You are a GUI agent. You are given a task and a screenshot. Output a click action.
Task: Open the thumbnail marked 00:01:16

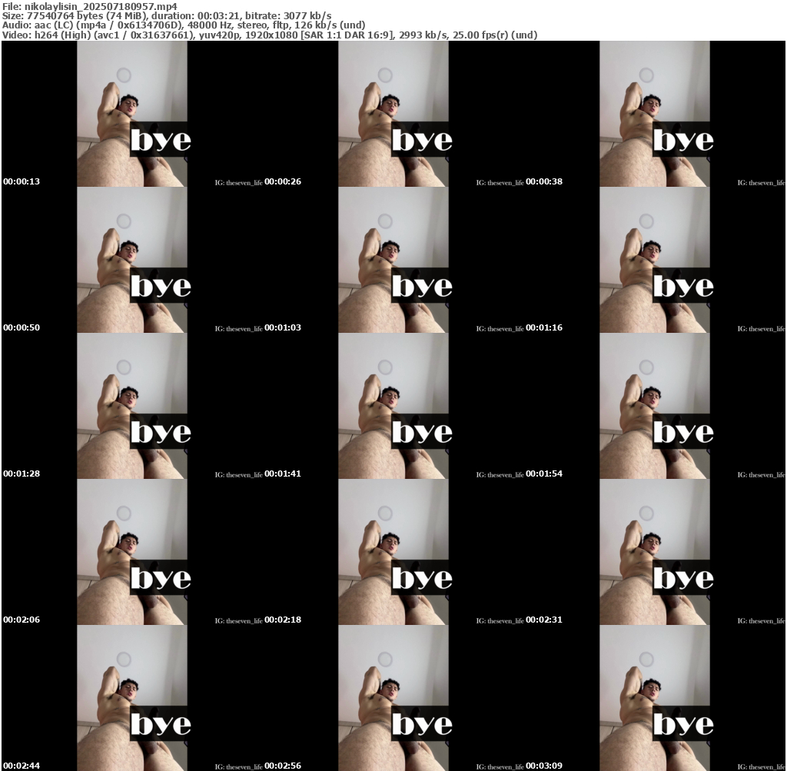pyautogui.click(x=655, y=260)
